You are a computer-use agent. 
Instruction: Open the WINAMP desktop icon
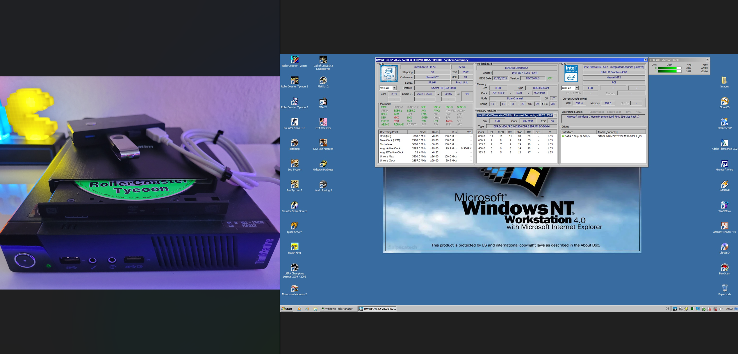click(x=724, y=186)
